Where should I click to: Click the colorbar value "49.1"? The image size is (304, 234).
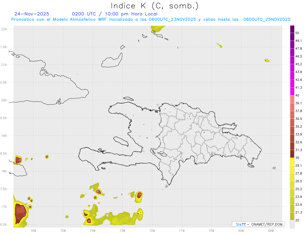[x=299, y=41]
